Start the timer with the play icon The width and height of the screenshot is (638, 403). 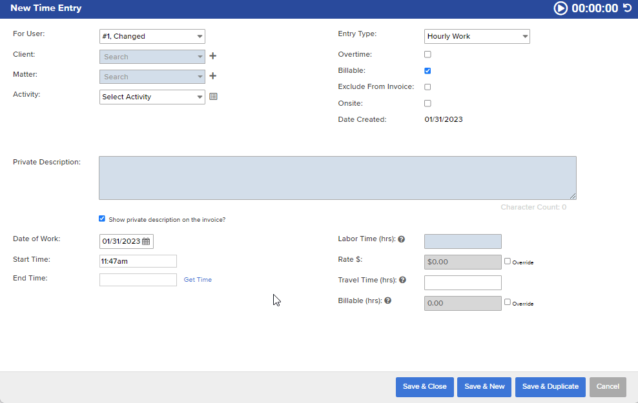[x=561, y=8]
